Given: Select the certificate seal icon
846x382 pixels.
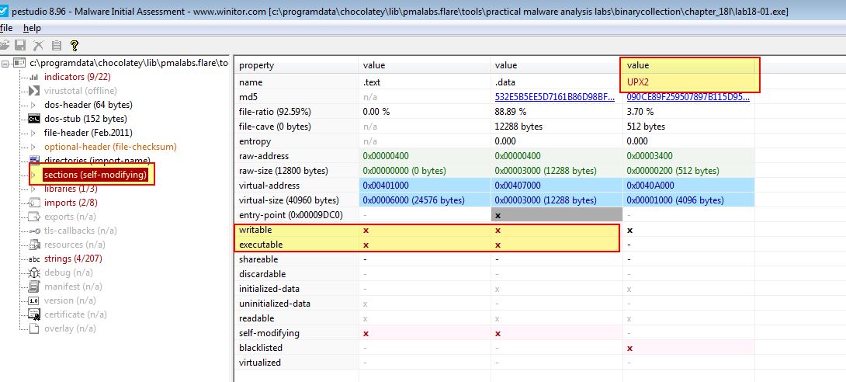Looking at the screenshot, I should pyautogui.click(x=34, y=314).
